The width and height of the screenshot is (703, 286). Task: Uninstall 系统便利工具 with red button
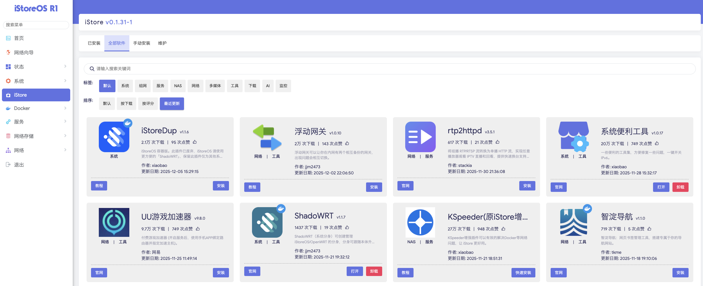click(x=680, y=187)
